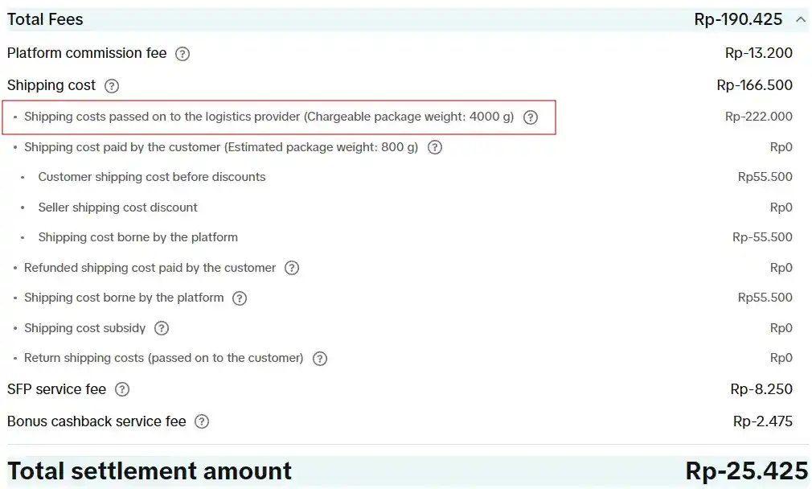Image resolution: width=812 pixels, height=489 pixels.
Task: Click Bonus cashback service fee help icon
Action: click(202, 421)
